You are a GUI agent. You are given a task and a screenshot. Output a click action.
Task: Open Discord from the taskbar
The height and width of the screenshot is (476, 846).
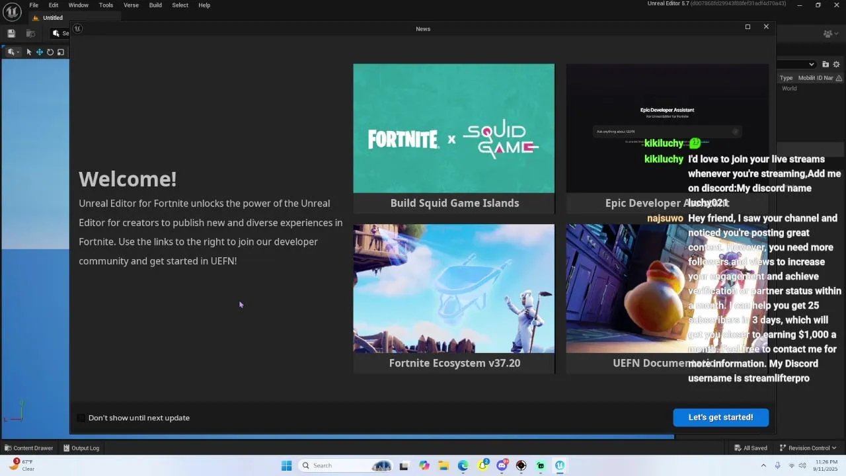tap(502, 465)
